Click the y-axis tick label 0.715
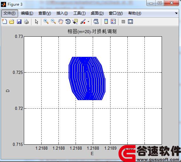181x162 pixels. click(x=18, y=144)
